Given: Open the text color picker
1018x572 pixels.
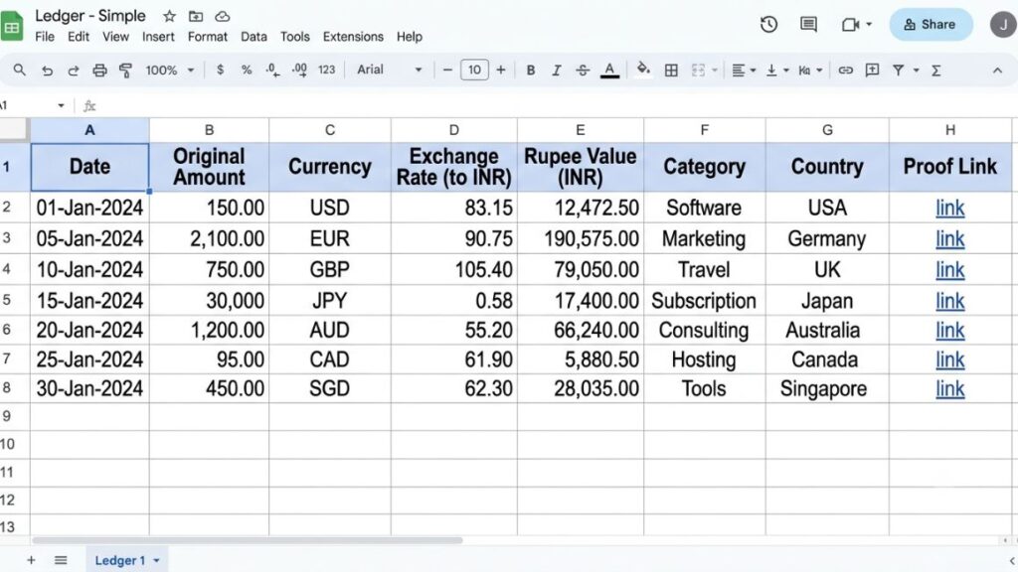Looking at the screenshot, I should click(x=609, y=71).
